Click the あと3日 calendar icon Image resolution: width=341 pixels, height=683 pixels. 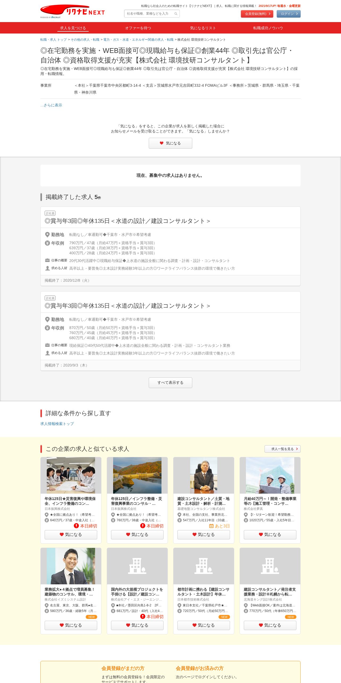point(211,526)
